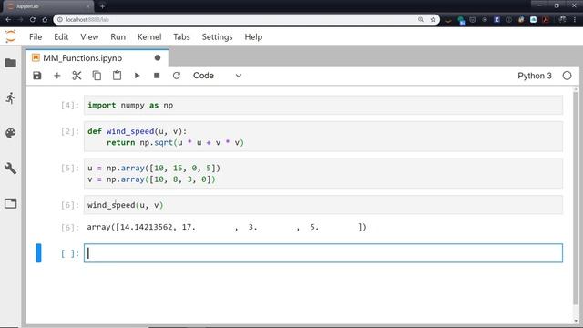Click the empty active code cell

click(x=323, y=253)
